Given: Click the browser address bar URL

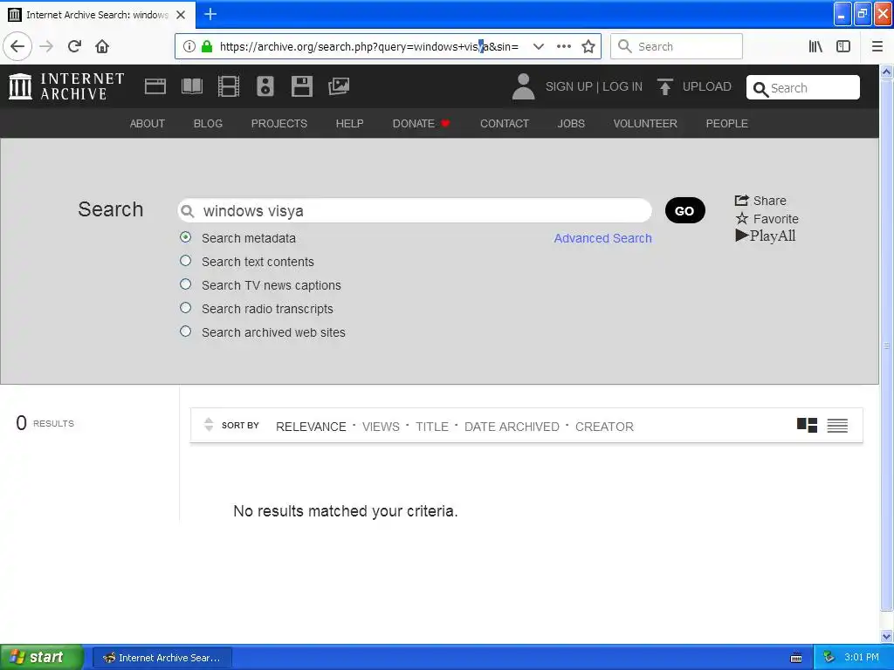Looking at the screenshot, I should [369, 46].
